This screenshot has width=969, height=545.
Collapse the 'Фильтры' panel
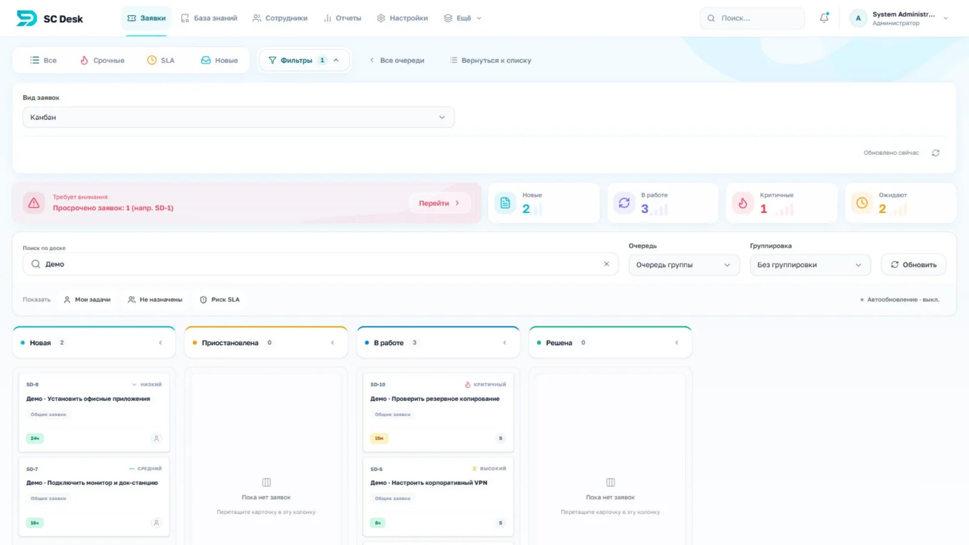304,61
